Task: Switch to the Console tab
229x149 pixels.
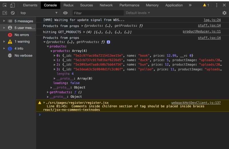Action: 50,5
